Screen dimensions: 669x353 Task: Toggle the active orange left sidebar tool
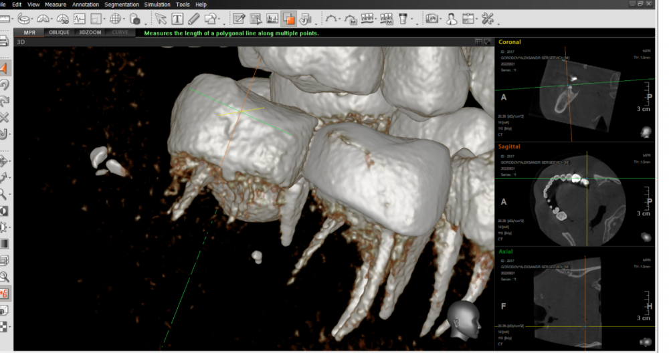(4, 68)
